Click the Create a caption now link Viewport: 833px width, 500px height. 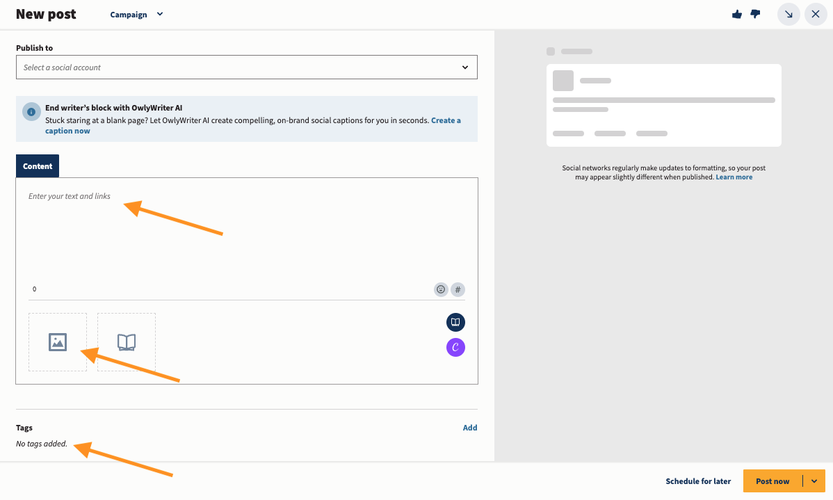coord(445,120)
